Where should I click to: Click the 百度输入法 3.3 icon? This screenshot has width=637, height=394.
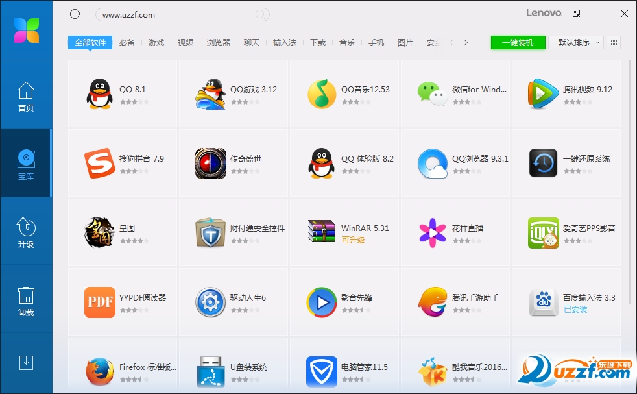coord(543,302)
